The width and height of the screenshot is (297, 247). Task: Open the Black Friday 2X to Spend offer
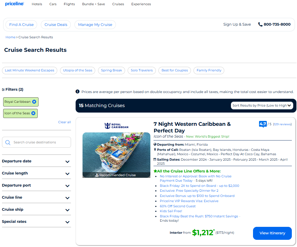coord(200,186)
